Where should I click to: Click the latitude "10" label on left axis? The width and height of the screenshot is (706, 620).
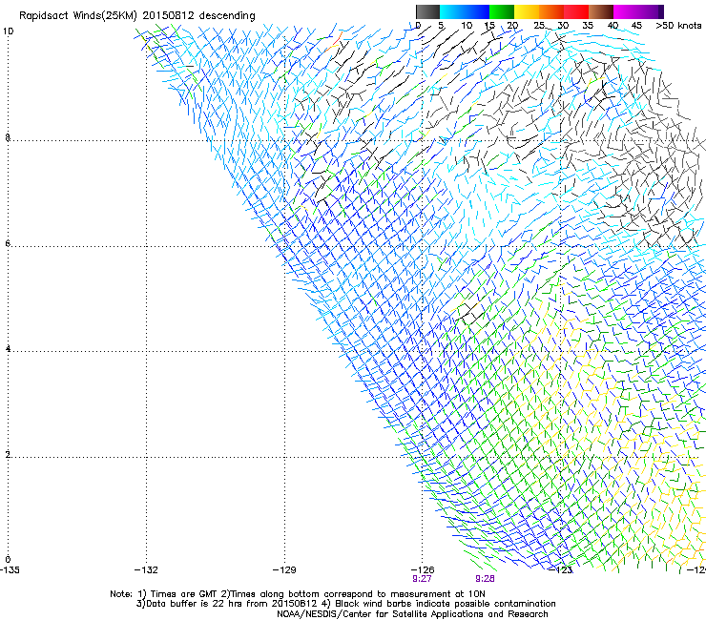coord(8,31)
